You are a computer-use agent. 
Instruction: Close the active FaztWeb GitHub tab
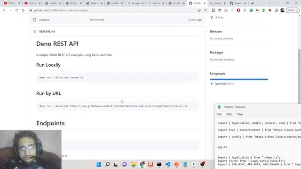coord(204,3)
